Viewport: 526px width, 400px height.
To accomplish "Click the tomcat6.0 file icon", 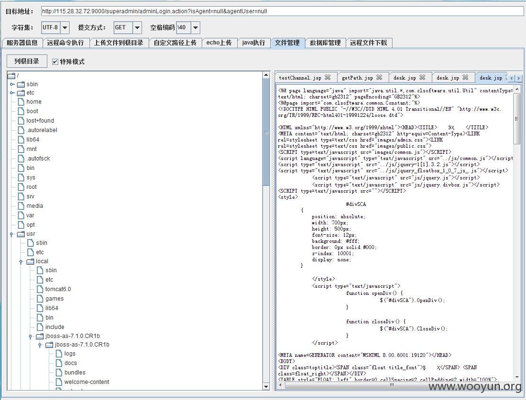I will pos(40,289).
